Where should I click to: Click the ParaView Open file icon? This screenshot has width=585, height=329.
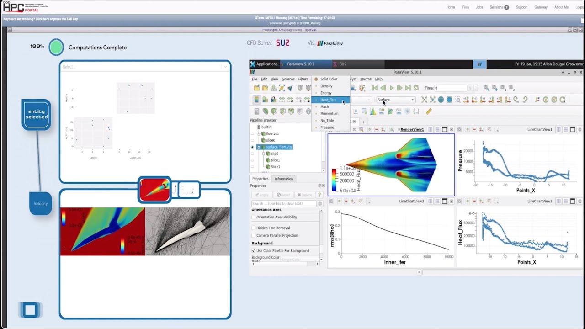click(256, 88)
